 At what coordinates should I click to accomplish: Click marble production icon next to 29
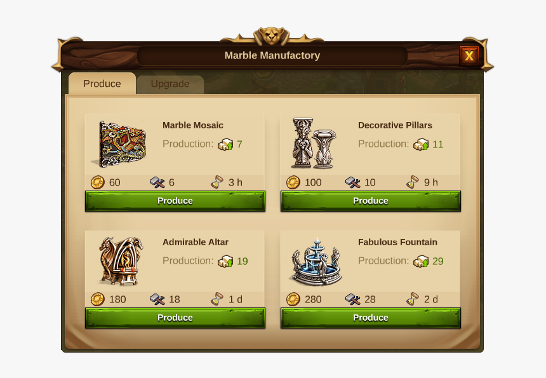click(421, 261)
